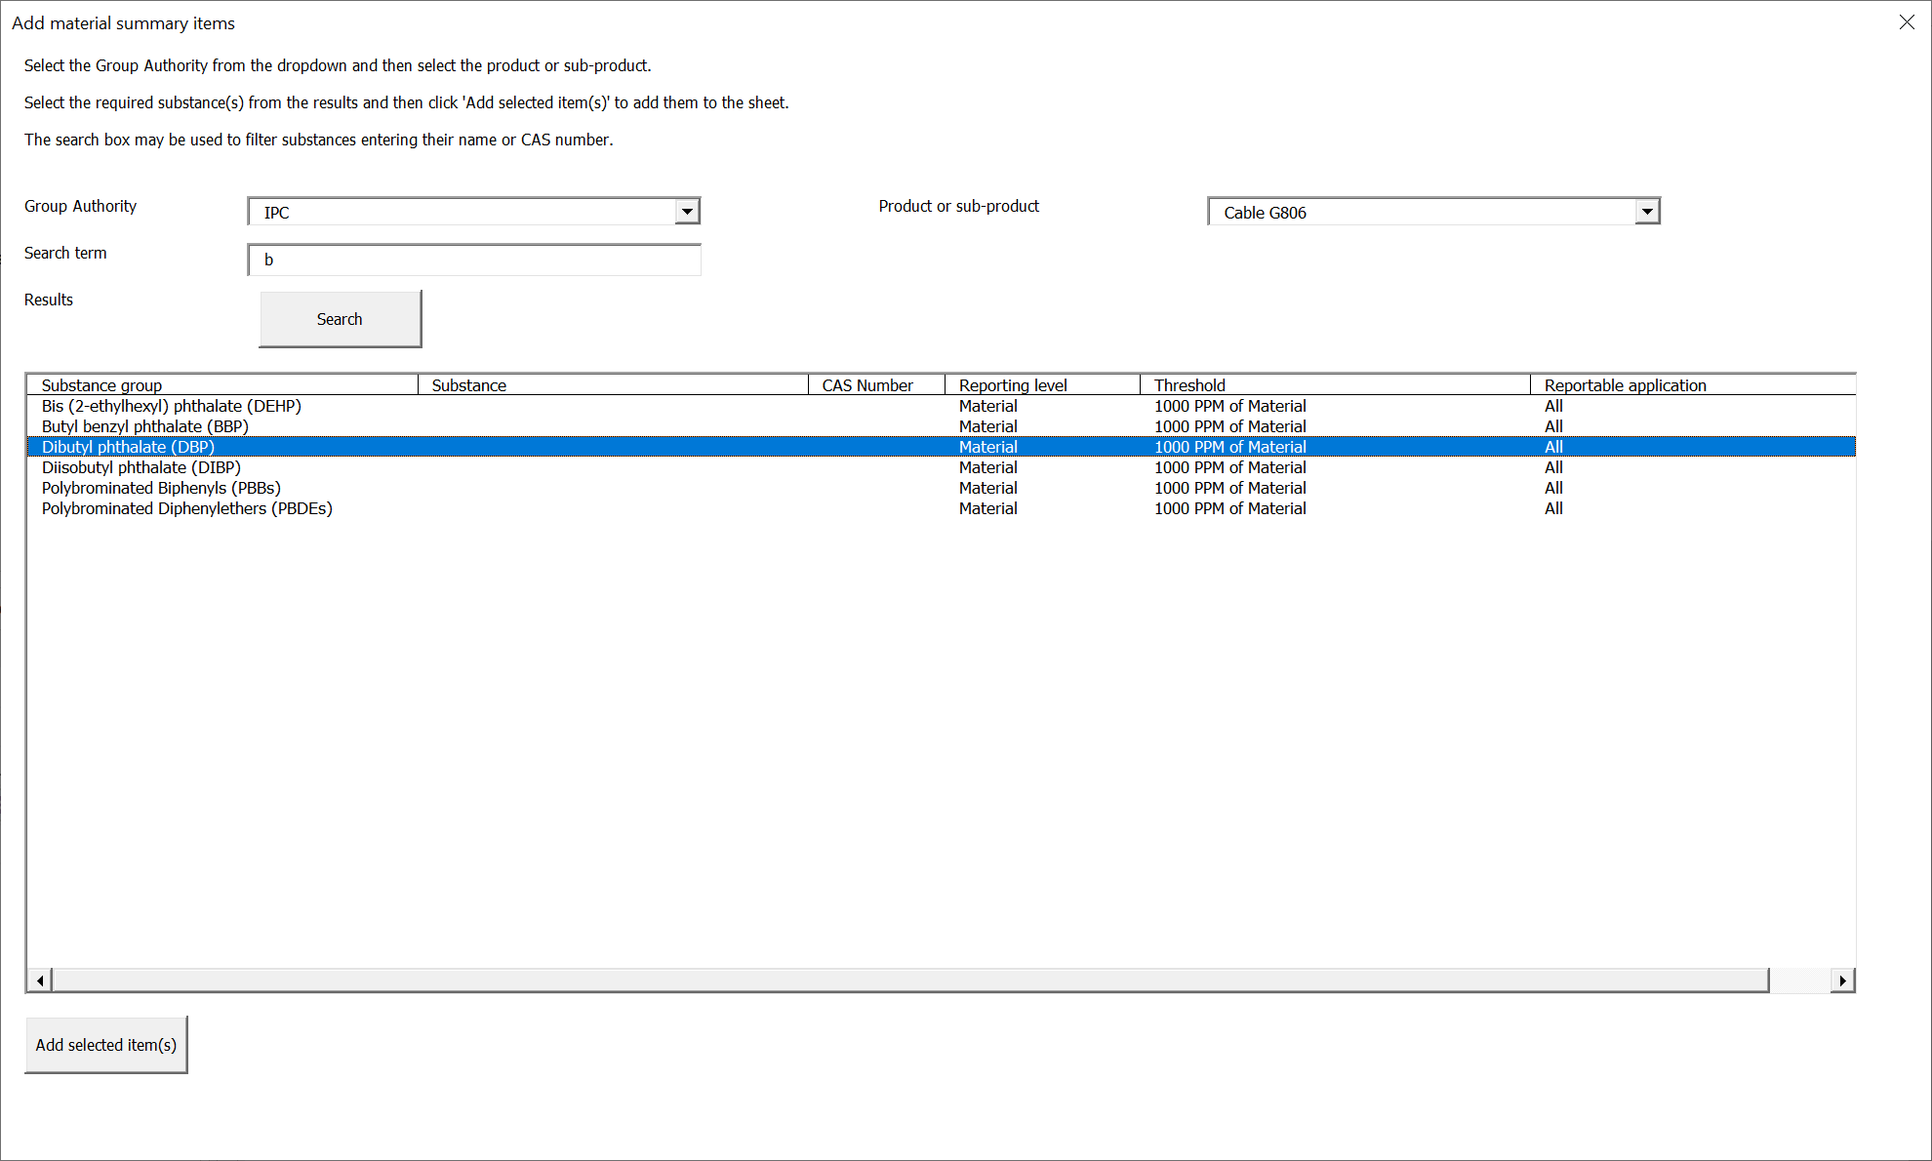Select Polybrominated Biphenyls (PBBs) row

tap(161, 488)
